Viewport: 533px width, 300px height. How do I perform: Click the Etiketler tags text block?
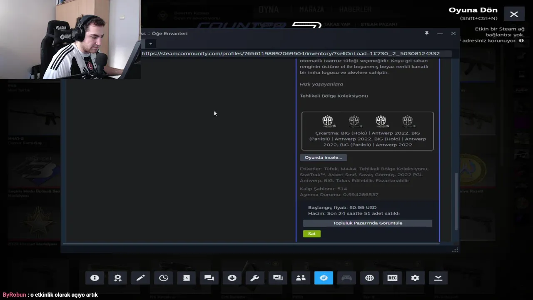pos(364,175)
